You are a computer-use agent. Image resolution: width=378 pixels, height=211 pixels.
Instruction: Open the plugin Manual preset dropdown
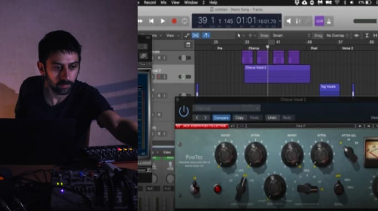click(227, 108)
